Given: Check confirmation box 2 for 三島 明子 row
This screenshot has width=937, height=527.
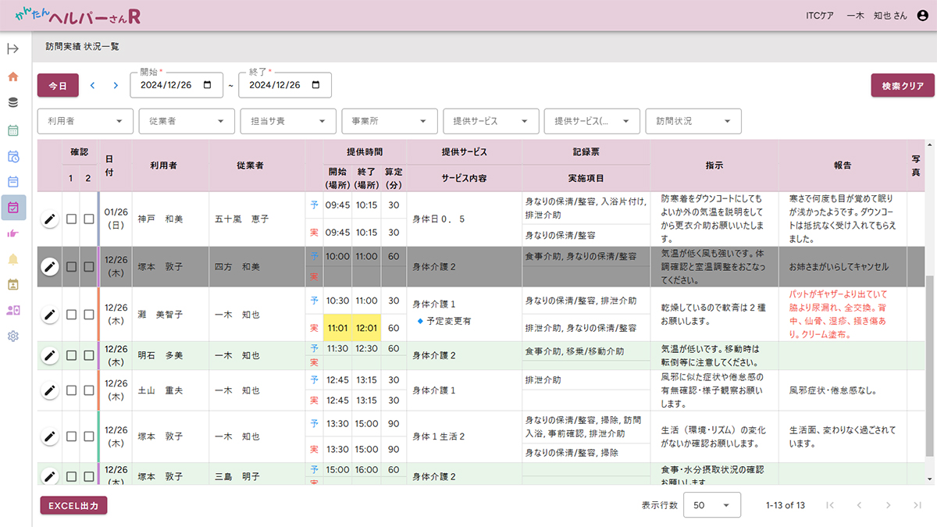Looking at the screenshot, I should tap(88, 476).
